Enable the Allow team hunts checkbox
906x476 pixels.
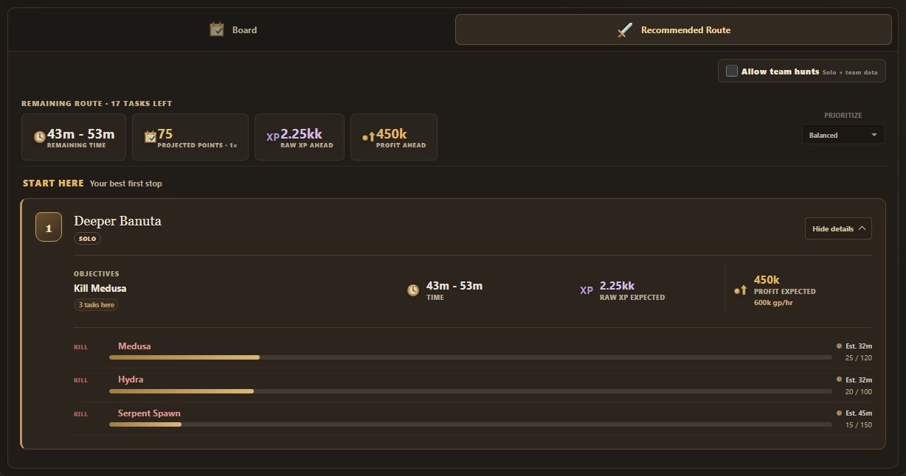[x=732, y=71]
